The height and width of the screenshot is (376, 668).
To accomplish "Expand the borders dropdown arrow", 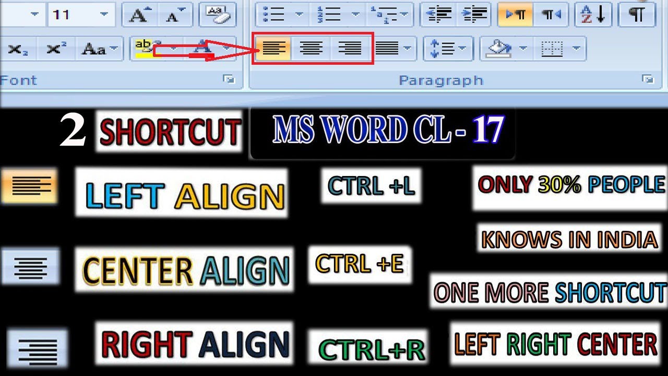I will click(x=576, y=49).
